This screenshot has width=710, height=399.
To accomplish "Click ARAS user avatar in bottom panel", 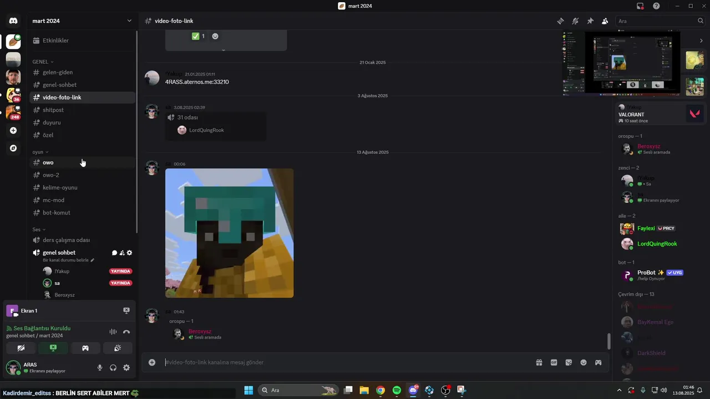I will coord(13,368).
